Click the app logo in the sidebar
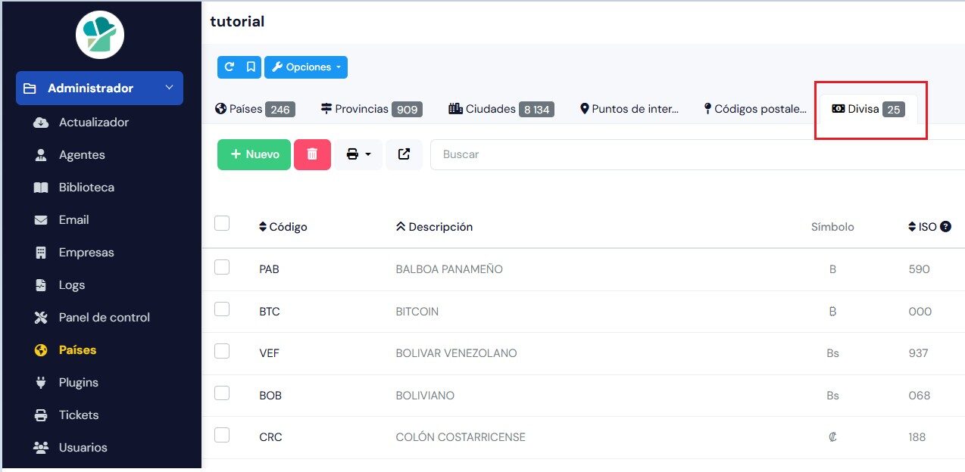The height and width of the screenshot is (472, 965). (x=100, y=35)
